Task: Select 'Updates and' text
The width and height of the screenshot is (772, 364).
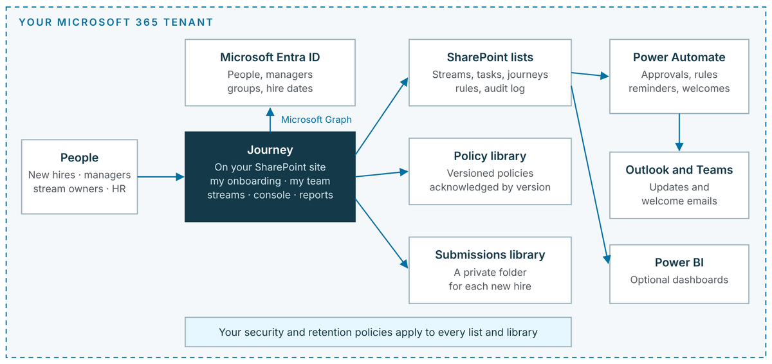Action: click(x=679, y=187)
